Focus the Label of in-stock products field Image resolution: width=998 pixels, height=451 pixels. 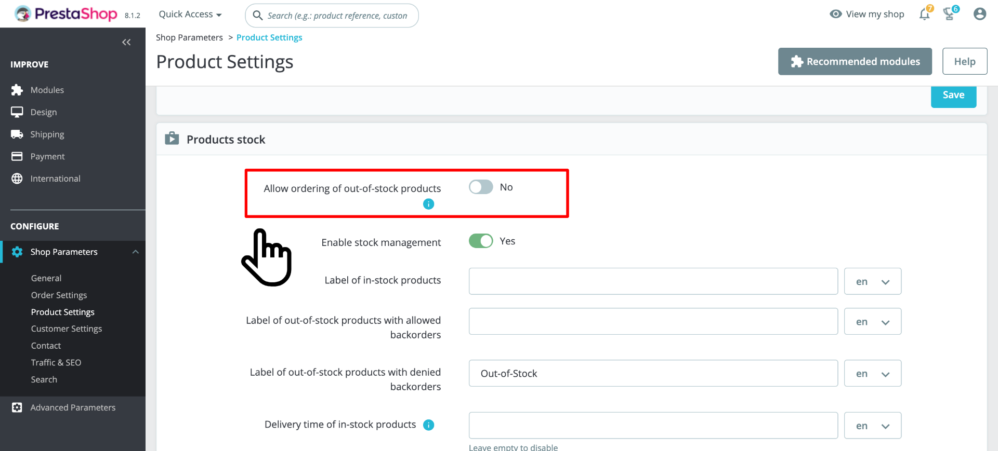653,281
